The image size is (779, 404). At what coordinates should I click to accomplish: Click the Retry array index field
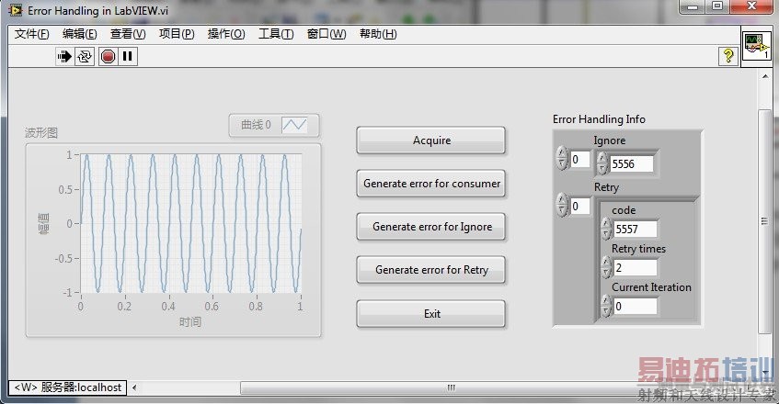579,207
